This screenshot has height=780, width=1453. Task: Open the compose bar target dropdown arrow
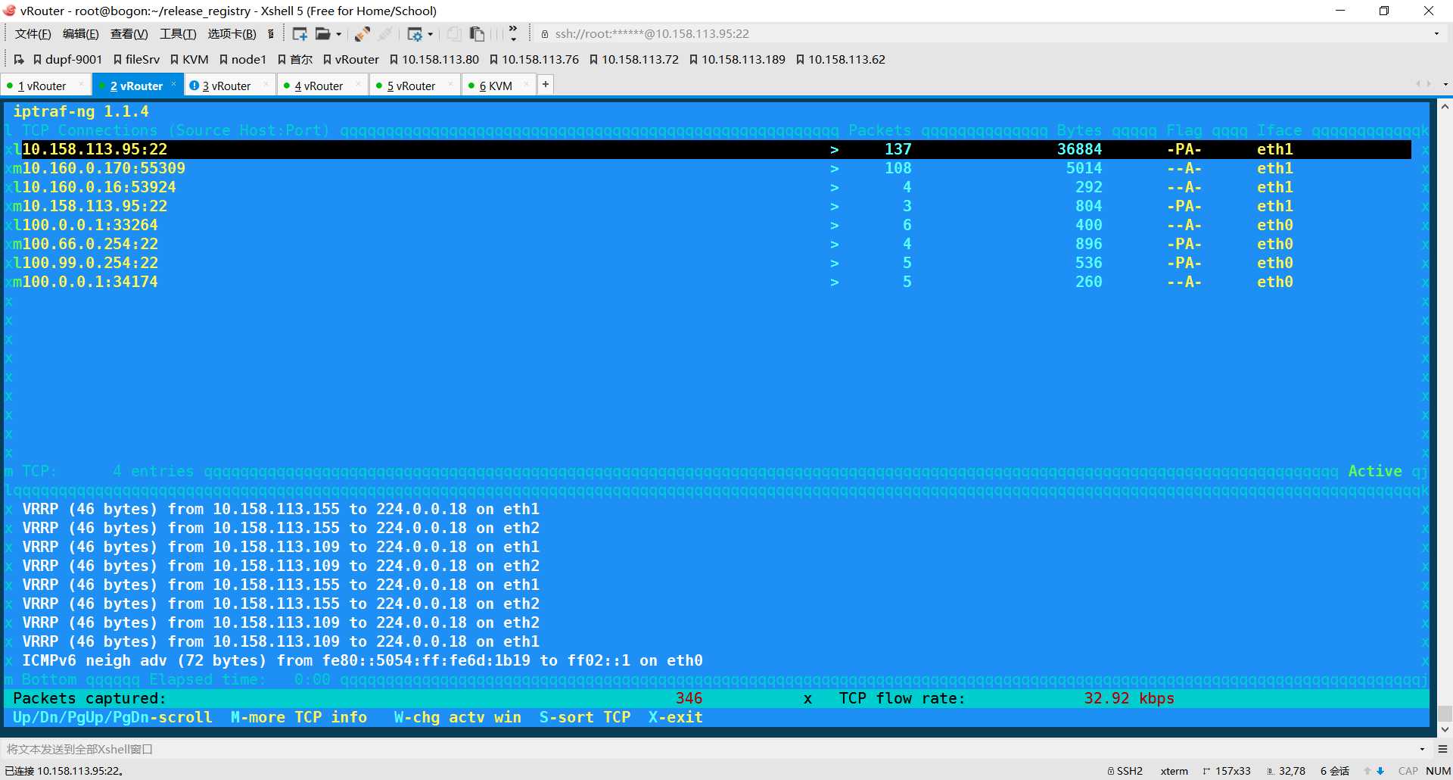(1422, 749)
